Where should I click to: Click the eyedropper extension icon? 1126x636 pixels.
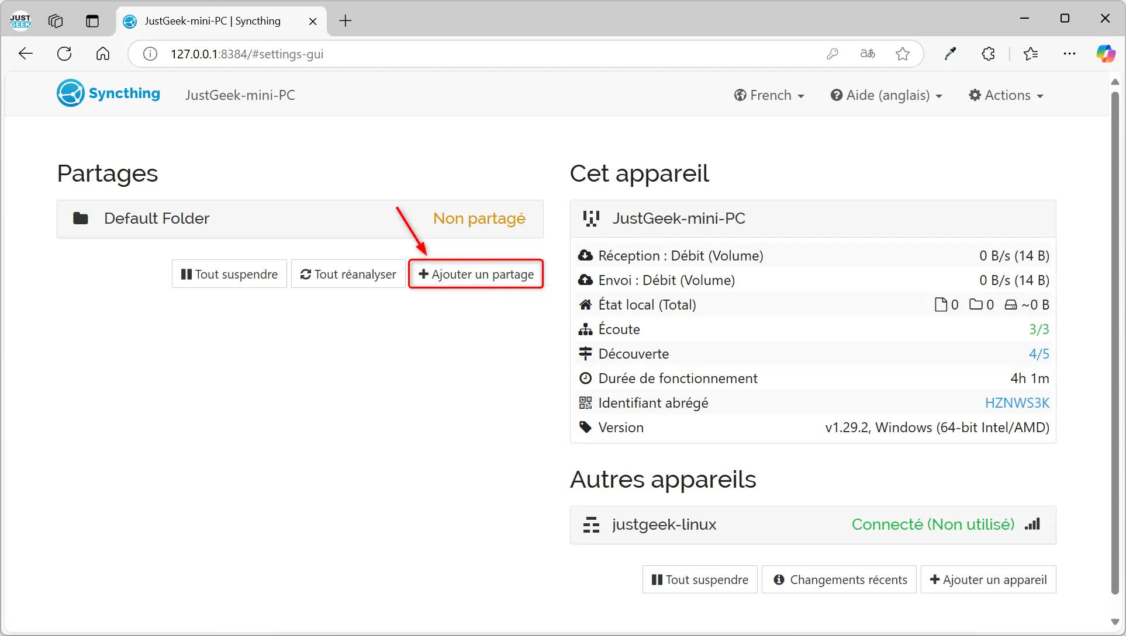point(951,54)
